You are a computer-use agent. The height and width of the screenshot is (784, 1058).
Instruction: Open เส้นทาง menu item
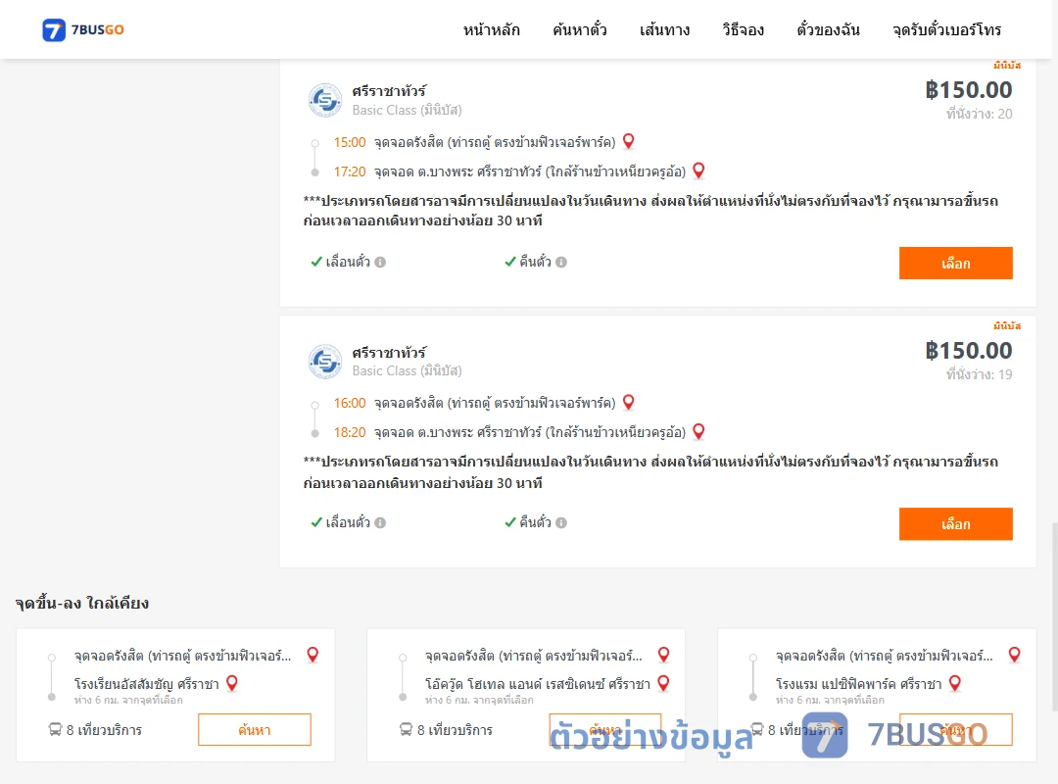tap(664, 29)
